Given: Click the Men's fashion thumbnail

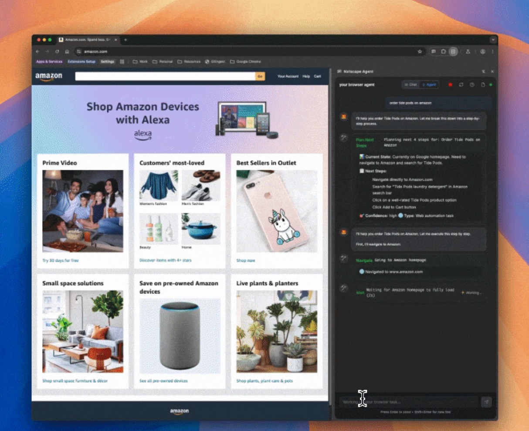Looking at the screenshot, I should point(201,185).
